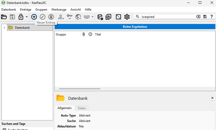Click the globe URL copy icon
The image size is (216, 130).
click(78, 17)
